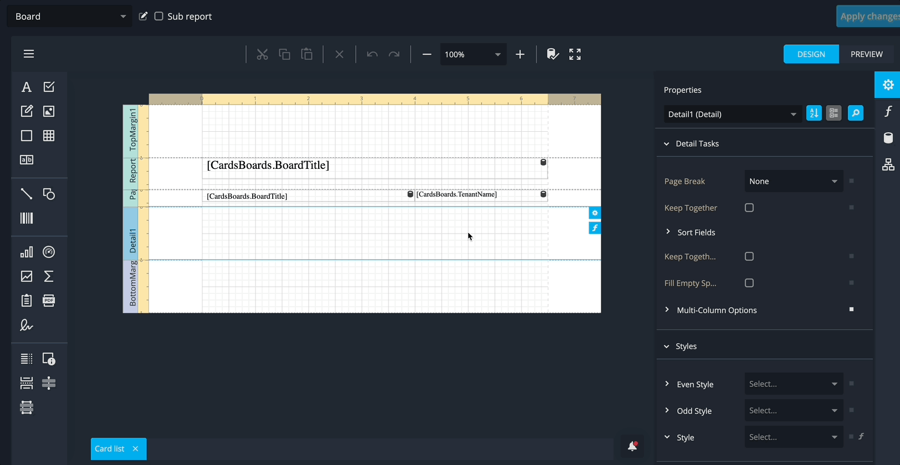
Task: Click the properties search icon
Action: 856,113
